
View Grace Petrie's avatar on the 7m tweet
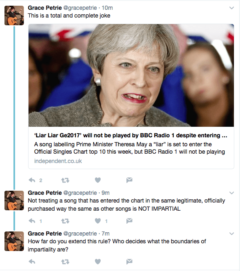click(x=14, y=241)
